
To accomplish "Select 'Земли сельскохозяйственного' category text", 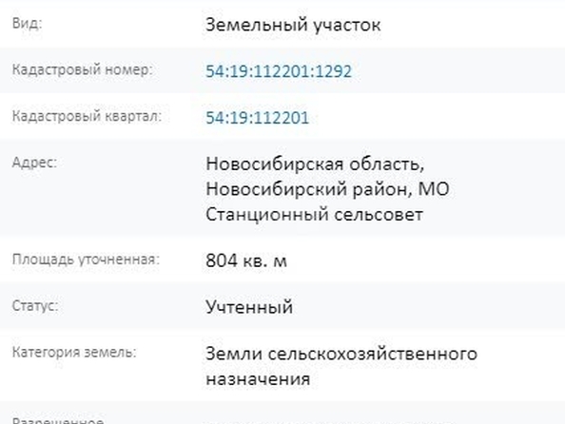I will point(341,354).
